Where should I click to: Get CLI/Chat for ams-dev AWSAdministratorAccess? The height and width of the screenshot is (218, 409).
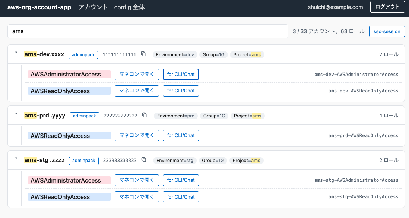coord(181,75)
